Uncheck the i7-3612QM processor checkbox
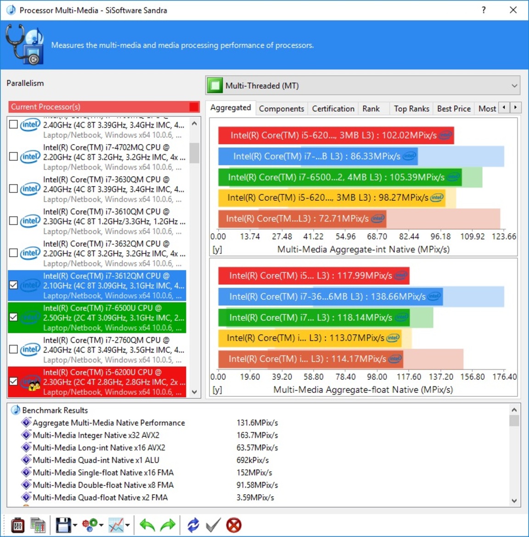Screen dimensions: 529x537 13,285
